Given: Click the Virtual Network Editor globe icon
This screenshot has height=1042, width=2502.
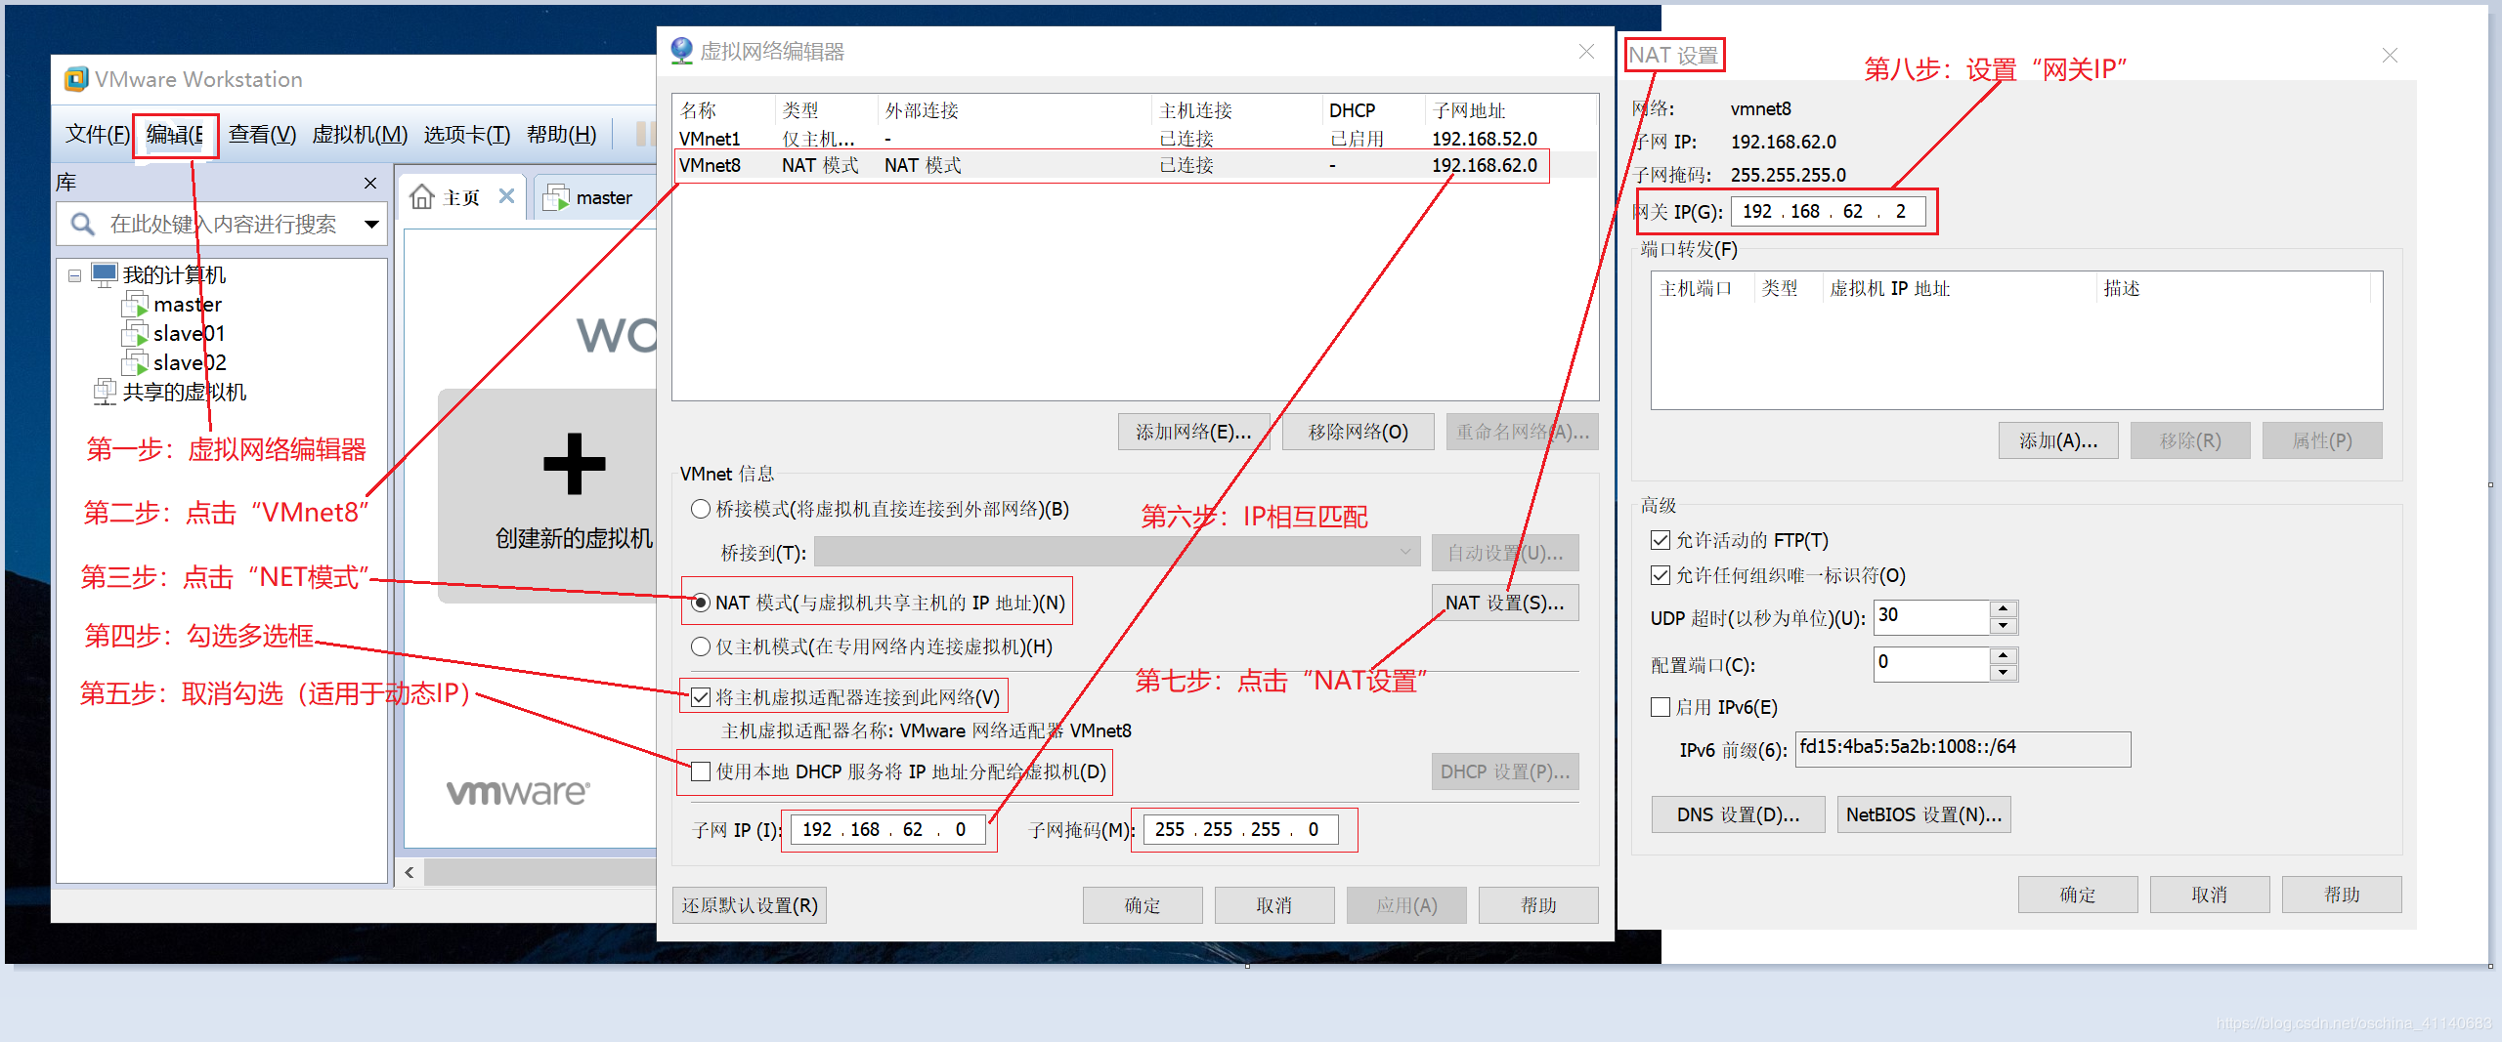Looking at the screenshot, I should coord(681,51).
